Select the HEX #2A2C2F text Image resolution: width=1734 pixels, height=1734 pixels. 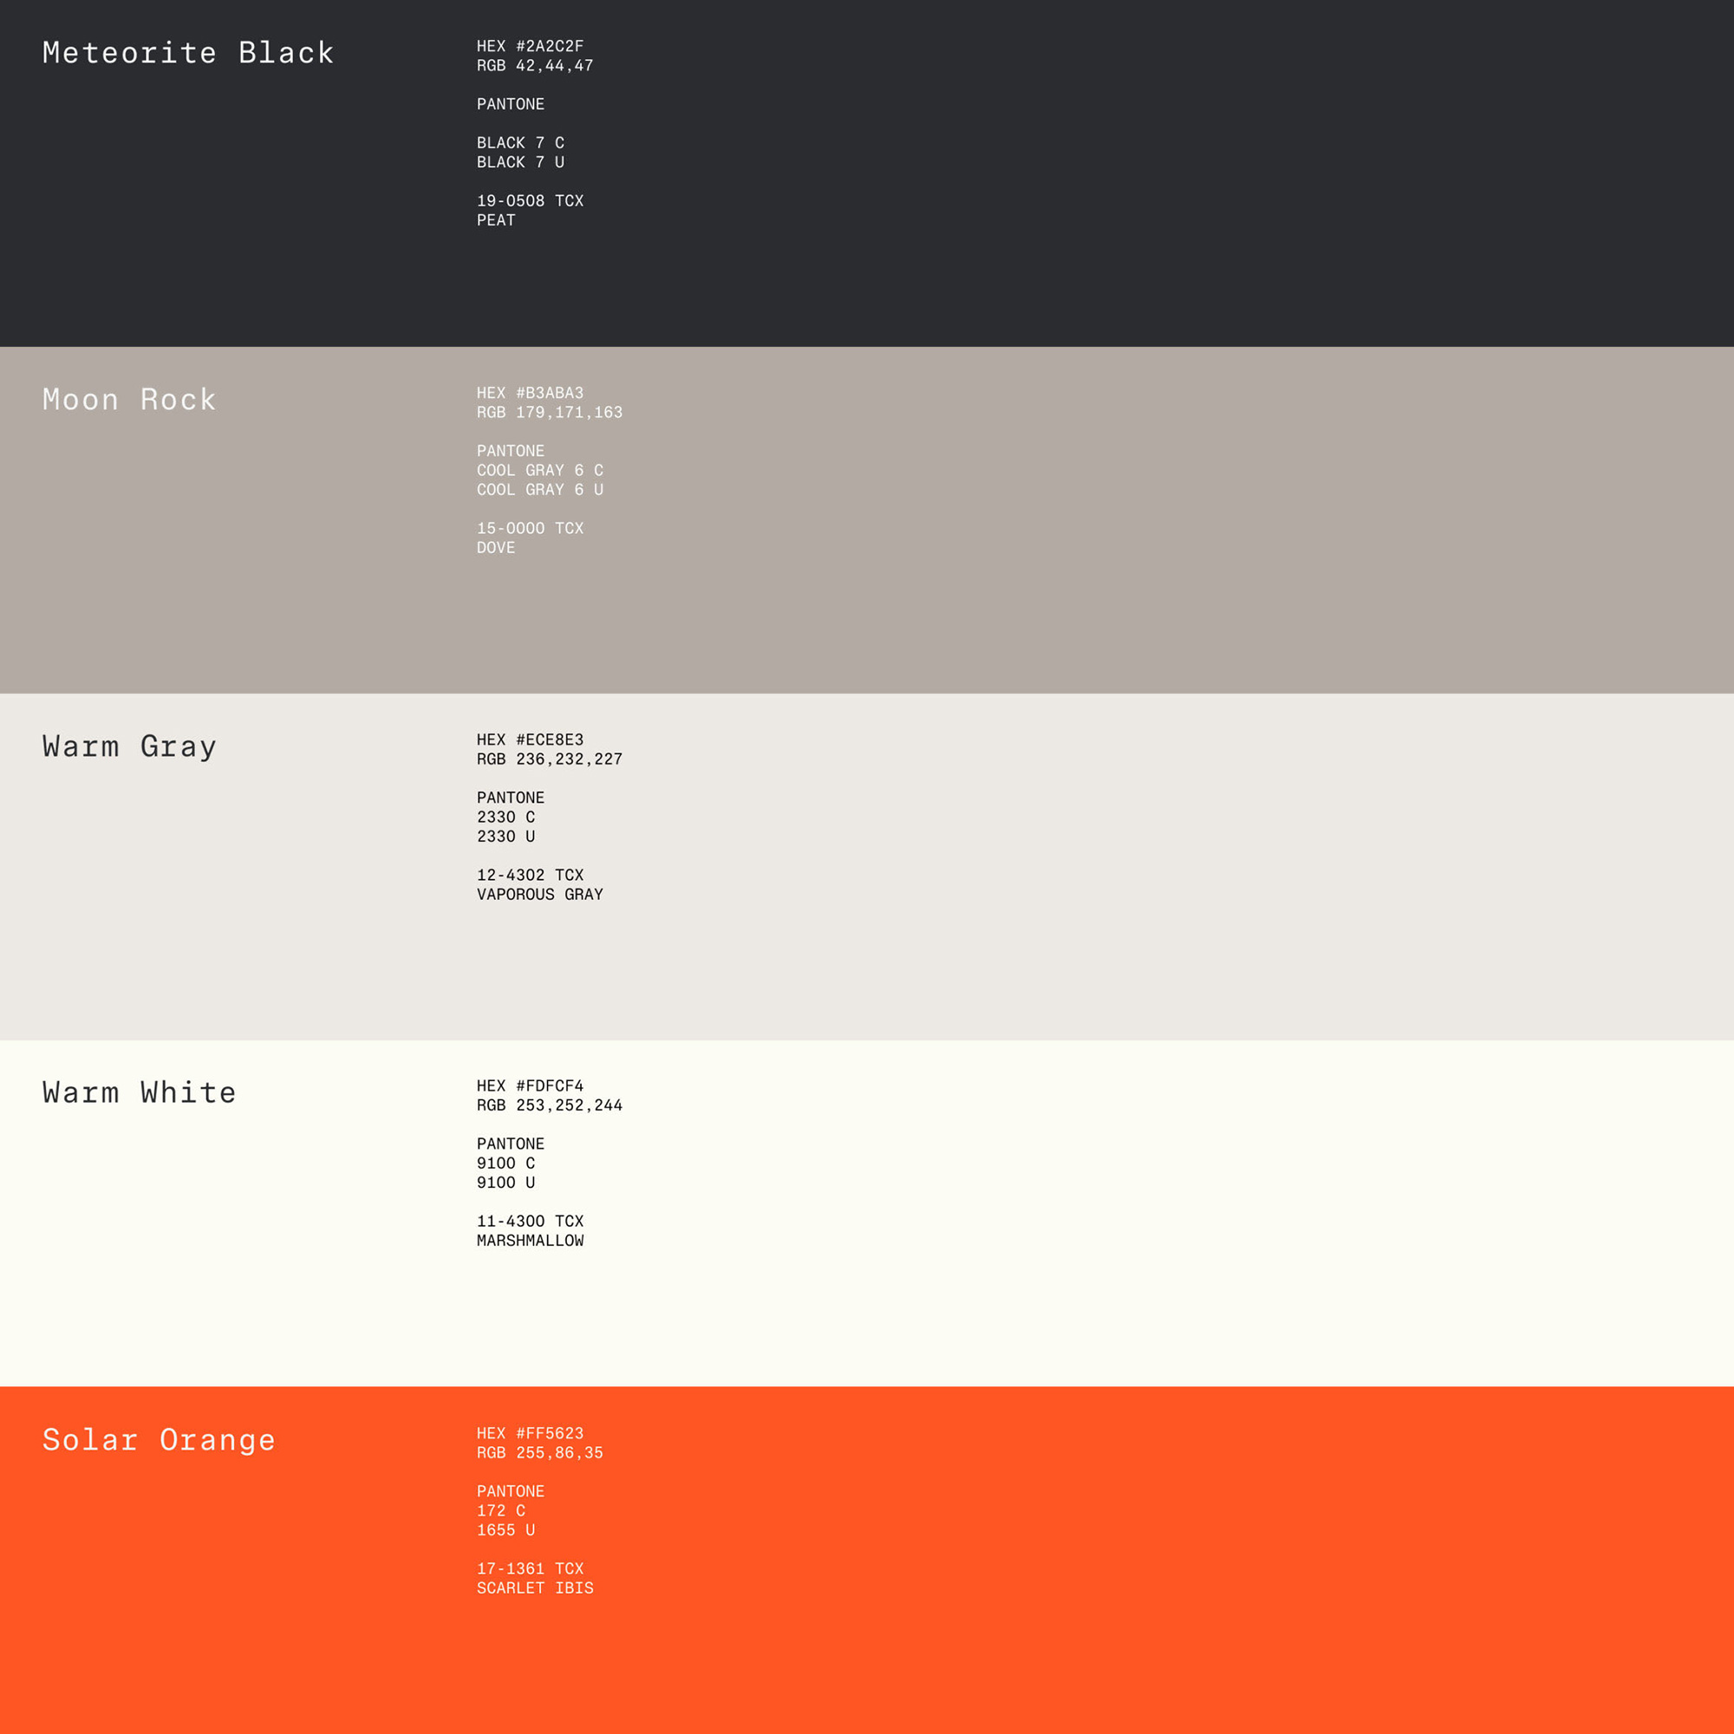click(530, 46)
